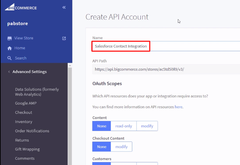The width and height of the screenshot is (240, 165).
Task: Open Data Solutions (formerly Web Analytics)
Action: (x=37, y=92)
